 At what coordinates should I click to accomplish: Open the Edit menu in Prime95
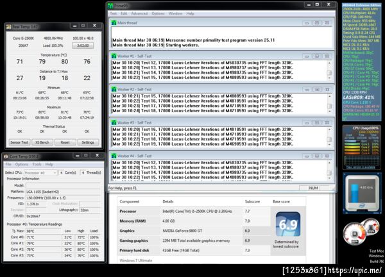[x=124, y=13]
